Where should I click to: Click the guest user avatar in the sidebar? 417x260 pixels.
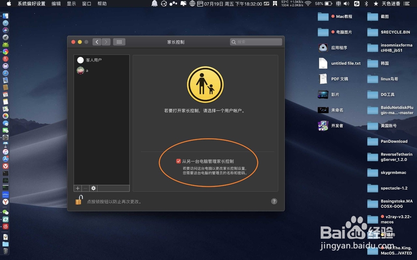(80, 59)
